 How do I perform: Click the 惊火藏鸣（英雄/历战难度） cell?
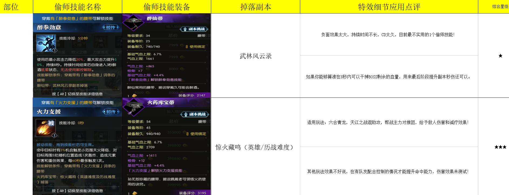click(256, 147)
